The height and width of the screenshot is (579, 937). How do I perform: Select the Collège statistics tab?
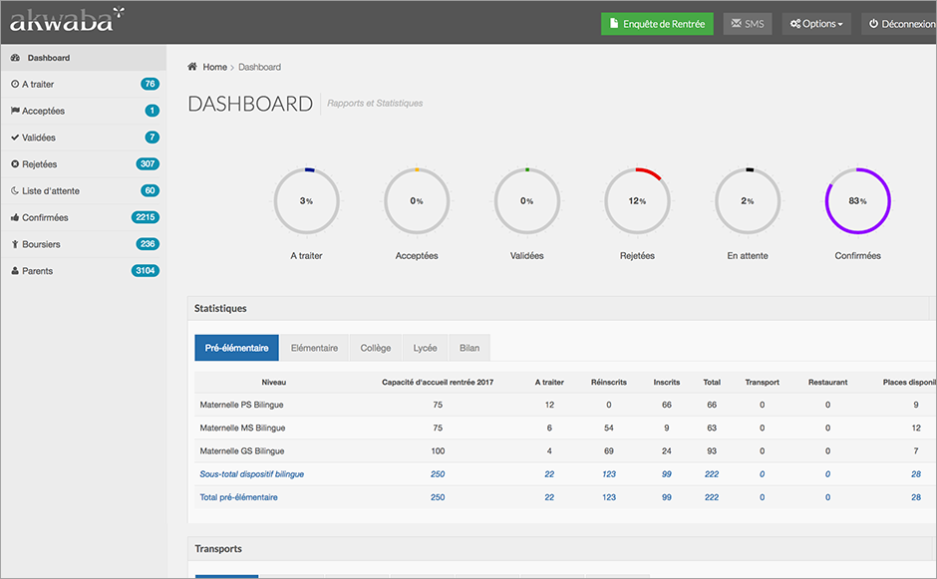coord(376,348)
